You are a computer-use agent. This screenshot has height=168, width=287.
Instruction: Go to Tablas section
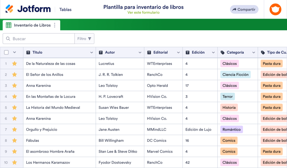tap(65, 10)
